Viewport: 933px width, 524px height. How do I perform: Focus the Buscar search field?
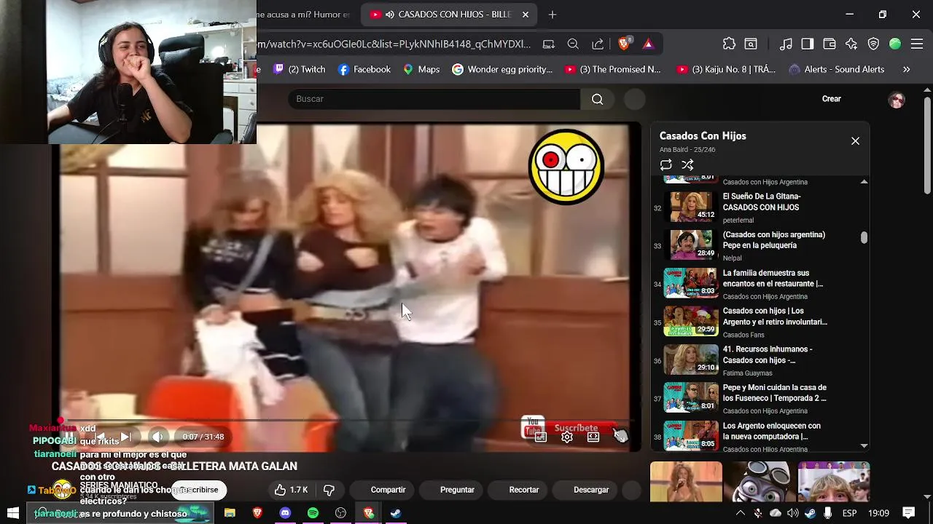434,99
